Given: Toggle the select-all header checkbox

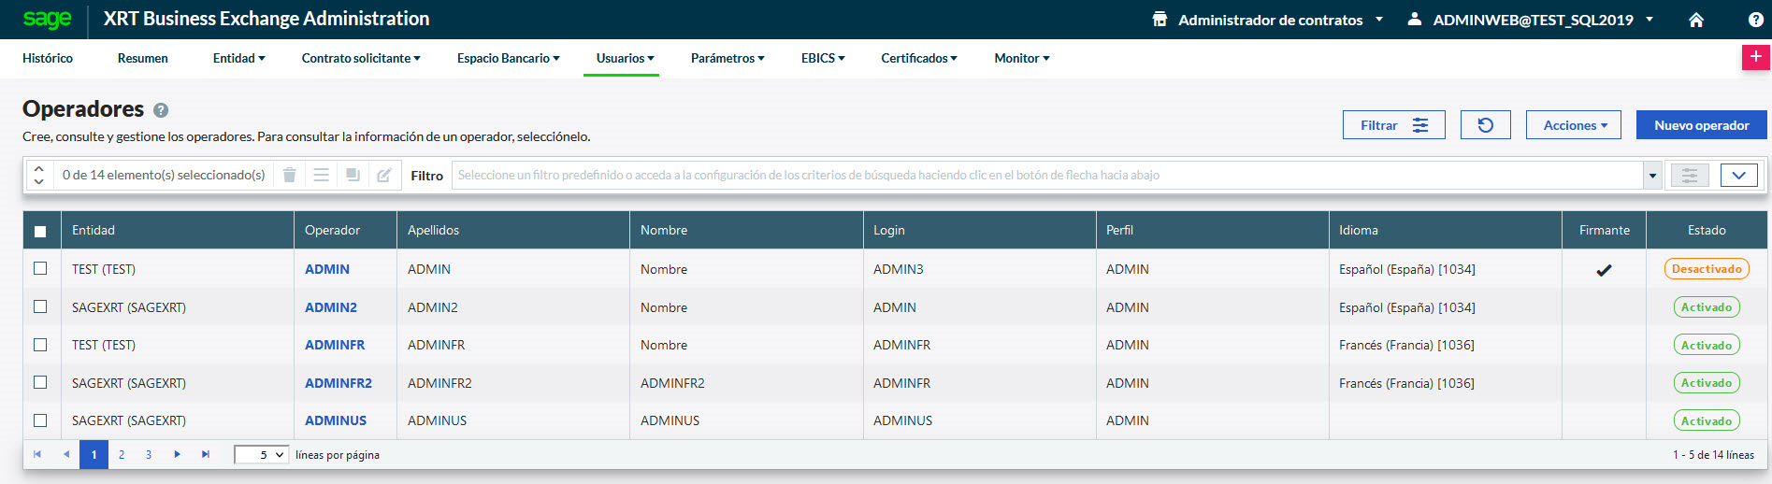Looking at the screenshot, I should (40, 231).
